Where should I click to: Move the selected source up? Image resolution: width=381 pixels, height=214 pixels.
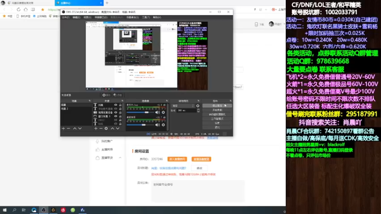[112, 128]
